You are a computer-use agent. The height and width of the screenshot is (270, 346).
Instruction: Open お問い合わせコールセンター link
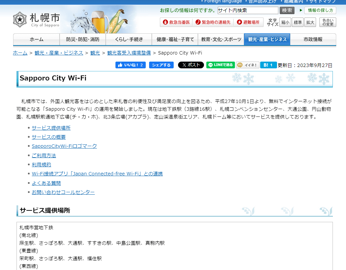(63, 192)
